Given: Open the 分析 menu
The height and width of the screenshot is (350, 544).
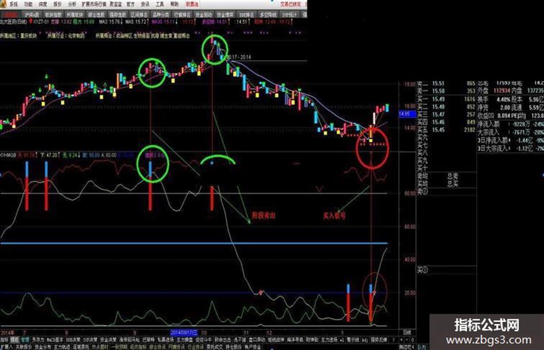Looking at the screenshot, I should click(72, 5).
